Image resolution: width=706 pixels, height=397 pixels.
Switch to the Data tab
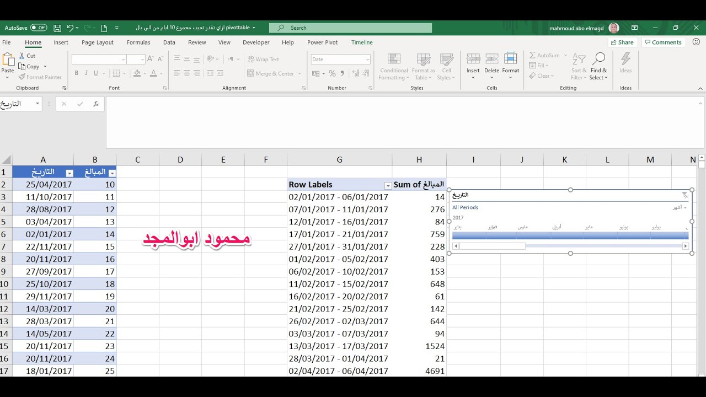click(169, 42)
